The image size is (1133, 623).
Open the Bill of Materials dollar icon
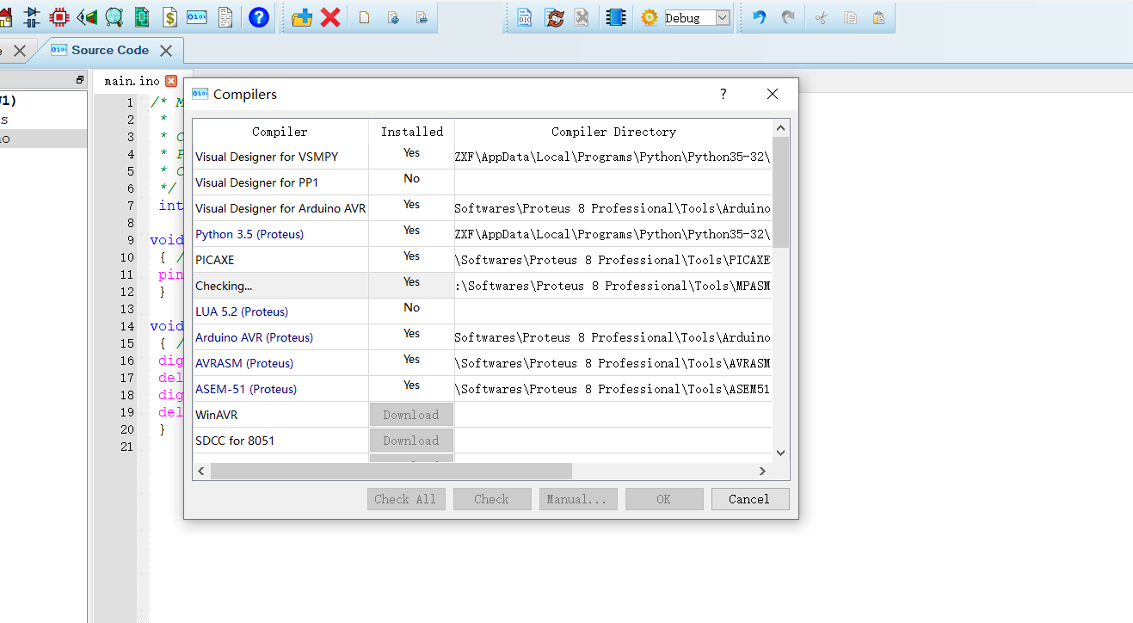[x=169, y=16]
